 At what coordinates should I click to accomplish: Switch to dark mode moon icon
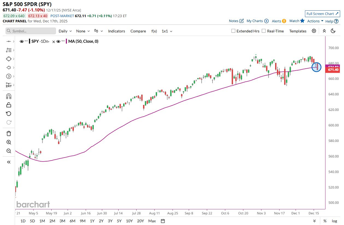point(333,31)
